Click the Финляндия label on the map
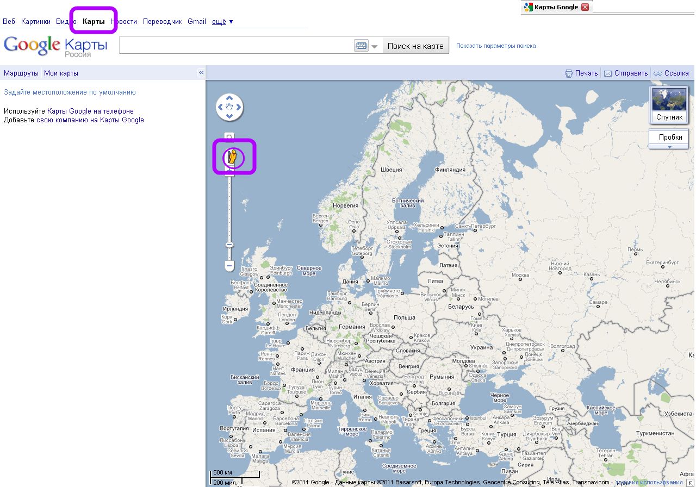The width and height of the screenshot is (696, 487). [450, 170]
